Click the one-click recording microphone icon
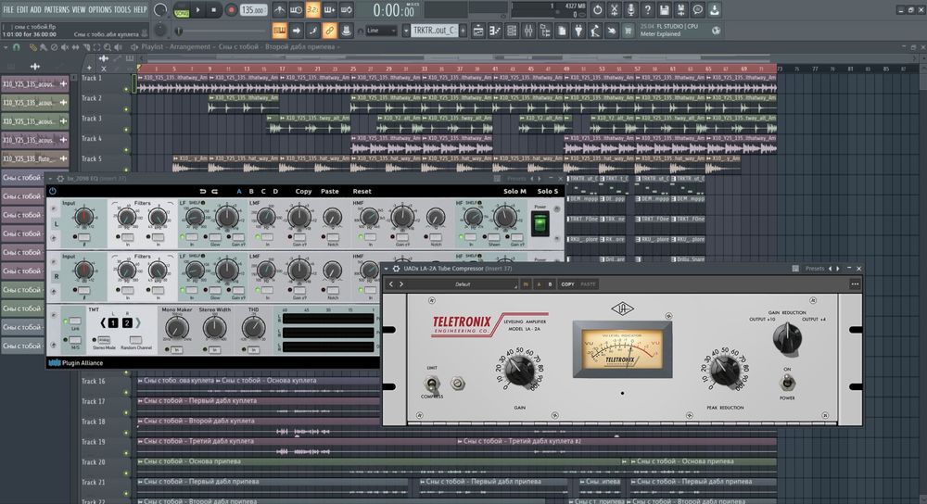 pos(630,9)
